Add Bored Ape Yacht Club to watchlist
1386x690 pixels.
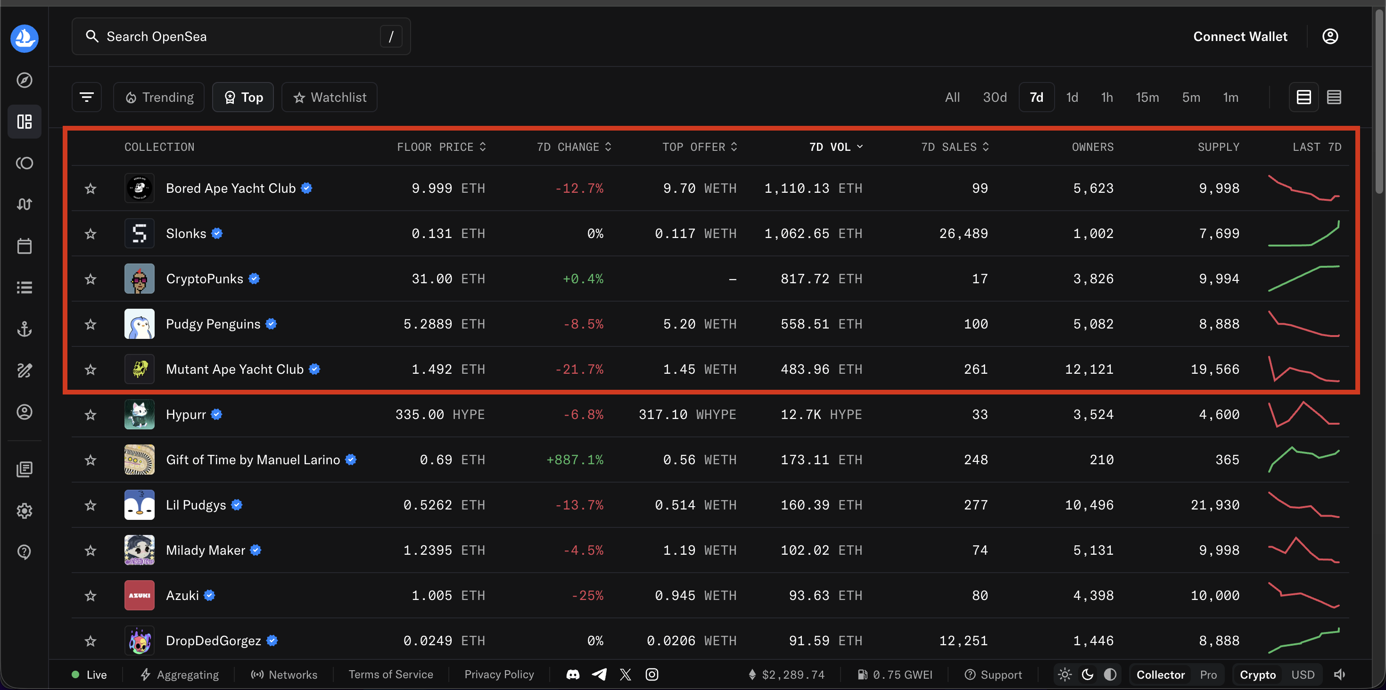click(91, 188)
